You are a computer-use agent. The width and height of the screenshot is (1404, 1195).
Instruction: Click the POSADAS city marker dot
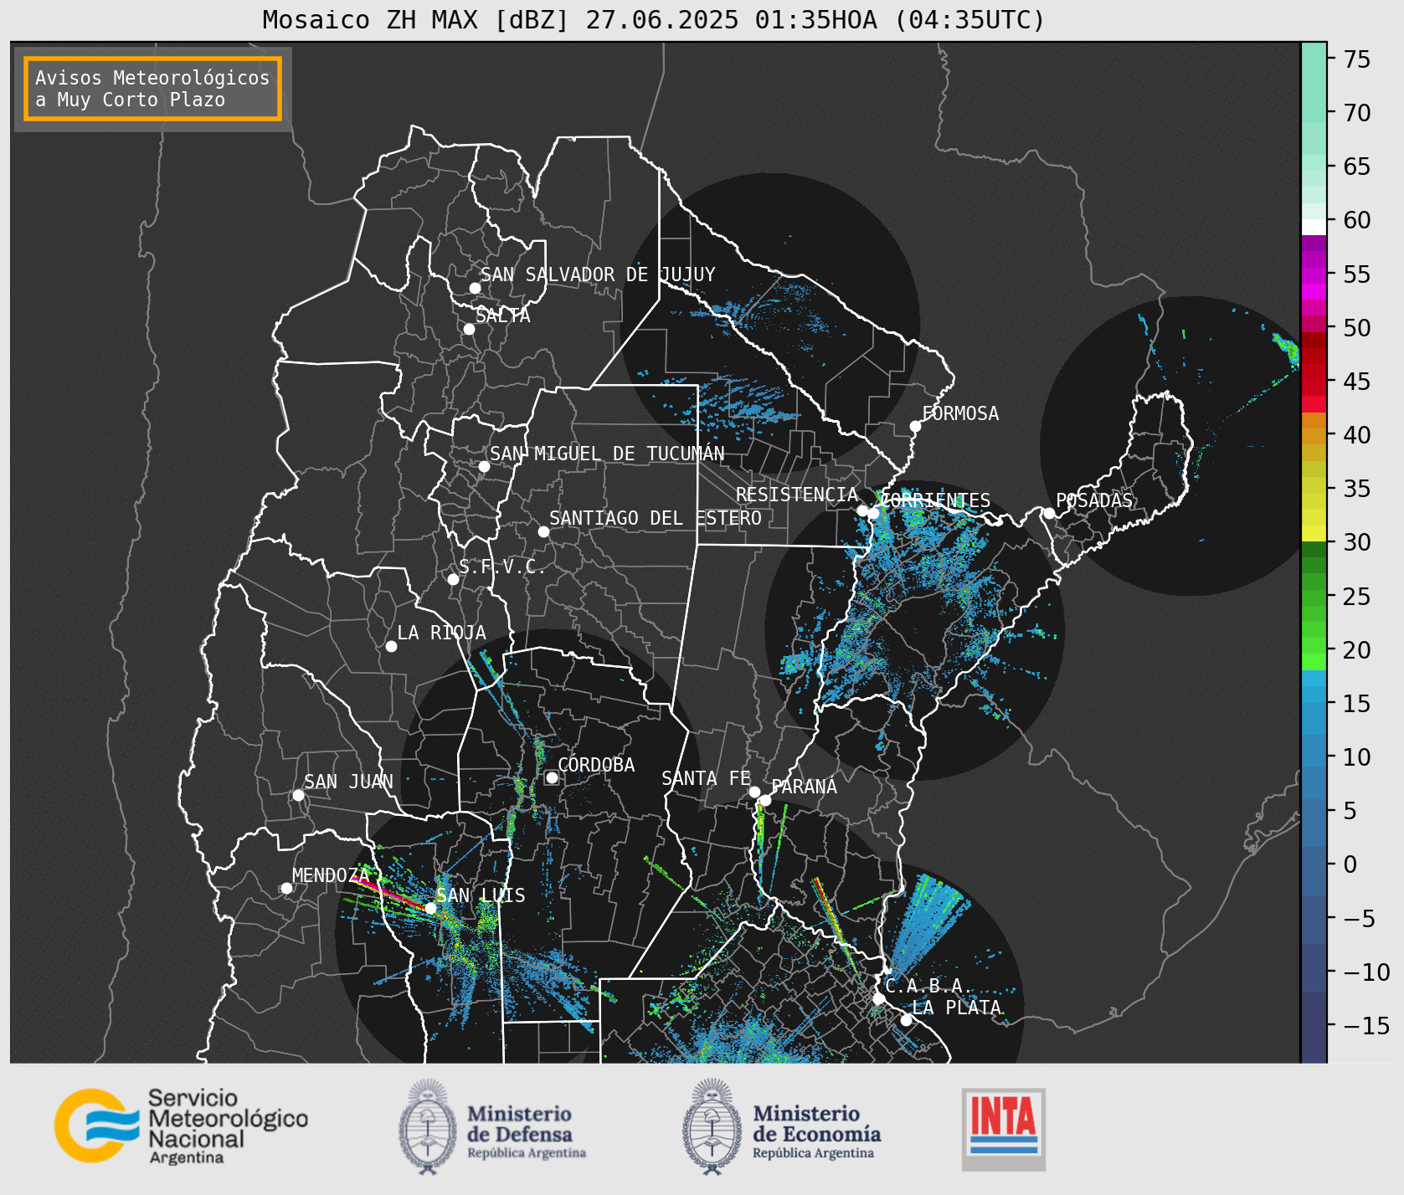point(1049,513)
